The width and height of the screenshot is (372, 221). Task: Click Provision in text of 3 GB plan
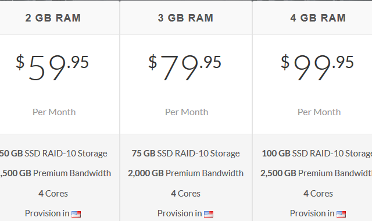(x=180, y=213)
